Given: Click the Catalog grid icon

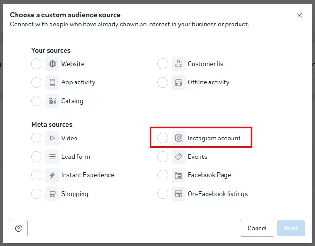Looking at the screenshot, I should [52, 101].
